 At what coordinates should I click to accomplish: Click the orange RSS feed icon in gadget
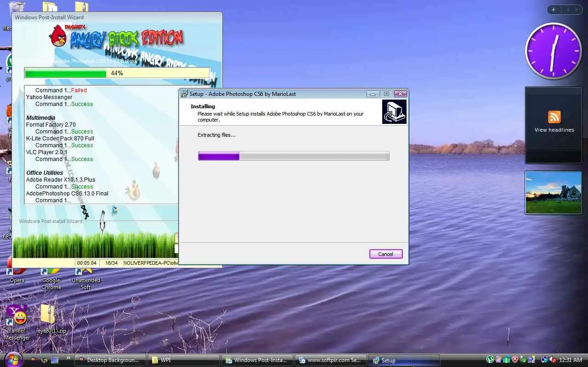[x=554, y=117]
